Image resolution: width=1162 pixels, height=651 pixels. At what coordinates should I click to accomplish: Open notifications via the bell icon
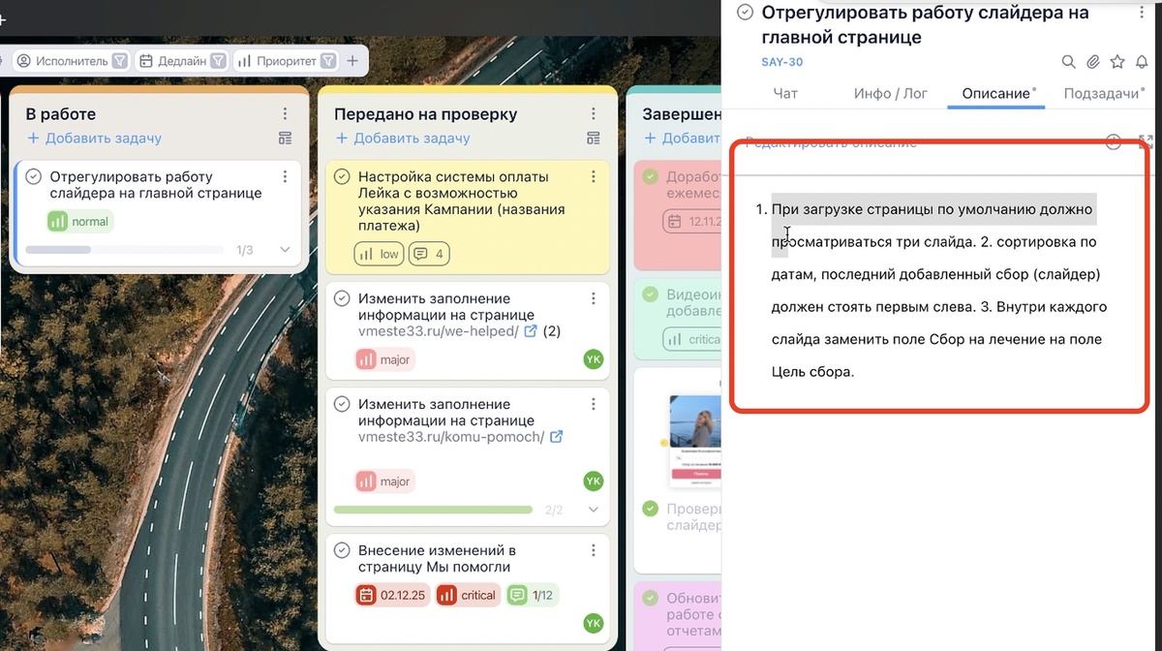click(1143, 60)
